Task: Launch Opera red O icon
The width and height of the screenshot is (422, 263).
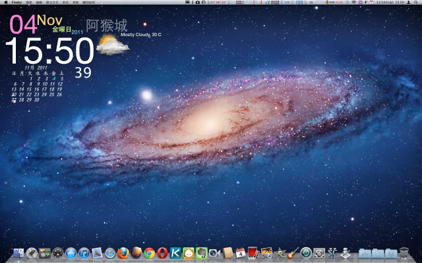Action: (162, 253)
